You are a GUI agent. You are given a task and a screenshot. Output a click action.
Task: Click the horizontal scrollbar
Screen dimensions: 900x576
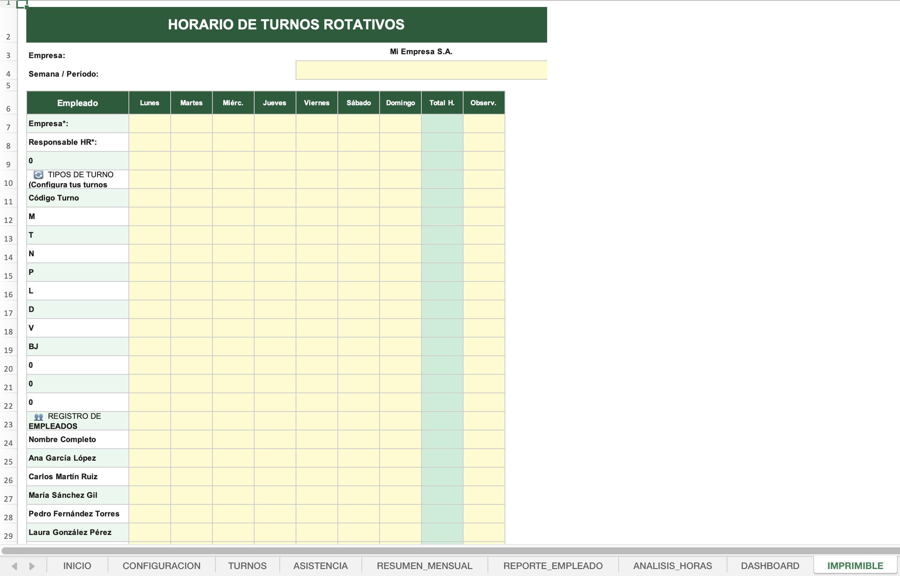point(450,550)
